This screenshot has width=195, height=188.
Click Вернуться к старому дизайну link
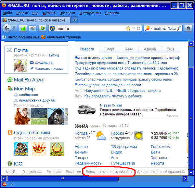(x=109, y=172)
